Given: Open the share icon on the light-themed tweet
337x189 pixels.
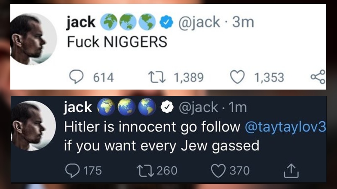Looking at the screenshot, I should pyautogui.click(x=317, y=77).
